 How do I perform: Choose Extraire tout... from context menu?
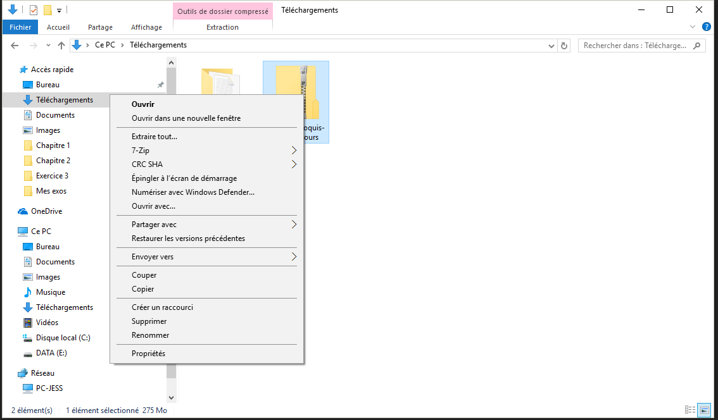[154, 137]
